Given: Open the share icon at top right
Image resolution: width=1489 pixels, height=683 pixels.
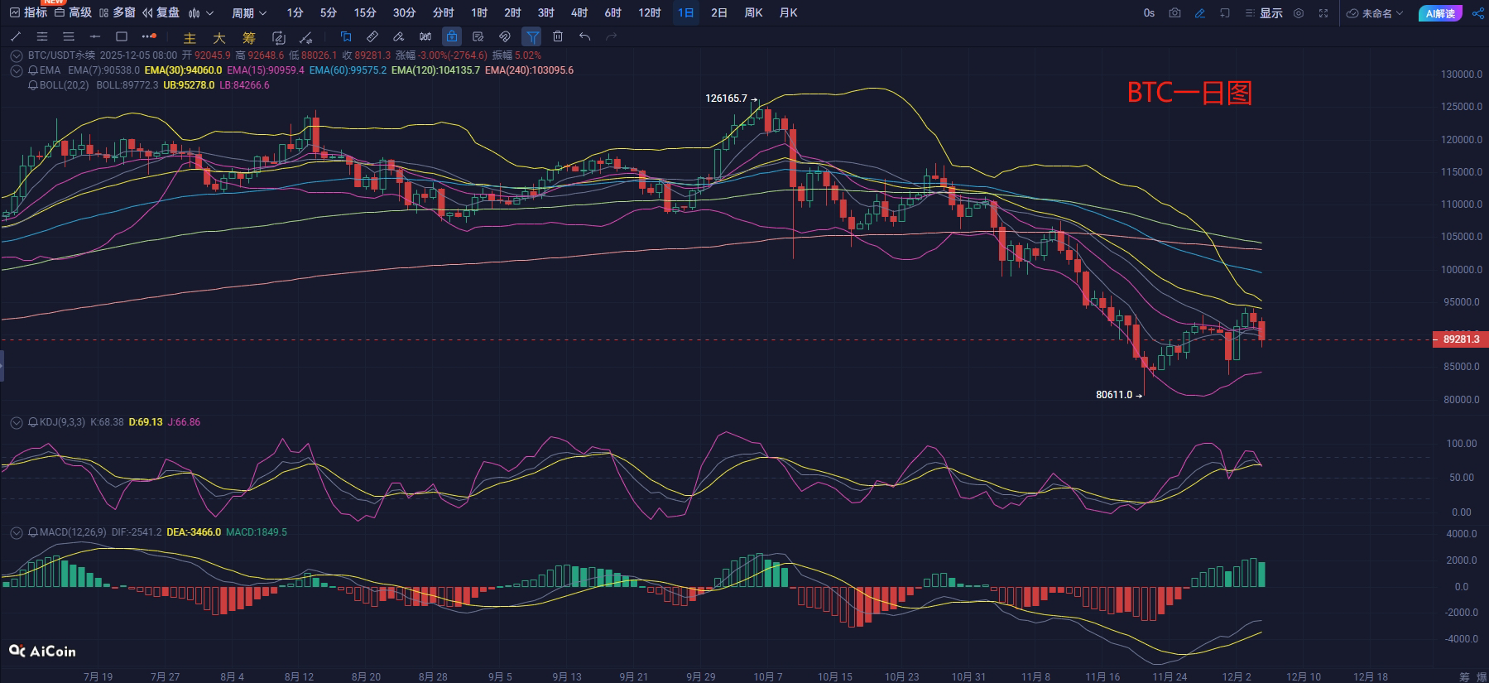Looking at the screenshot, I should click(x=1477, y=13).
